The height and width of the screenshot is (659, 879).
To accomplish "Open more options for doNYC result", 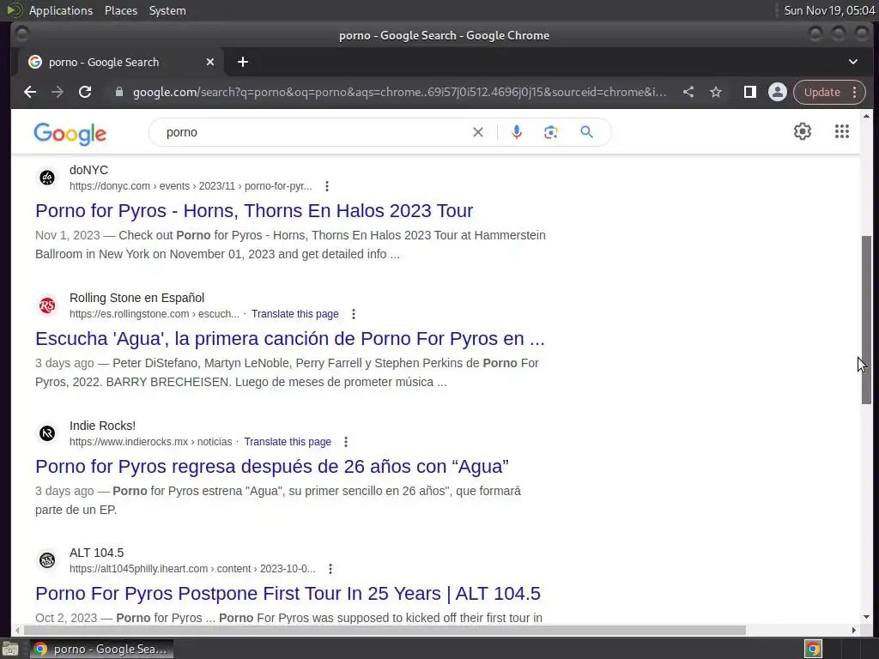I will pyautogui.click(x=327, y=186).
